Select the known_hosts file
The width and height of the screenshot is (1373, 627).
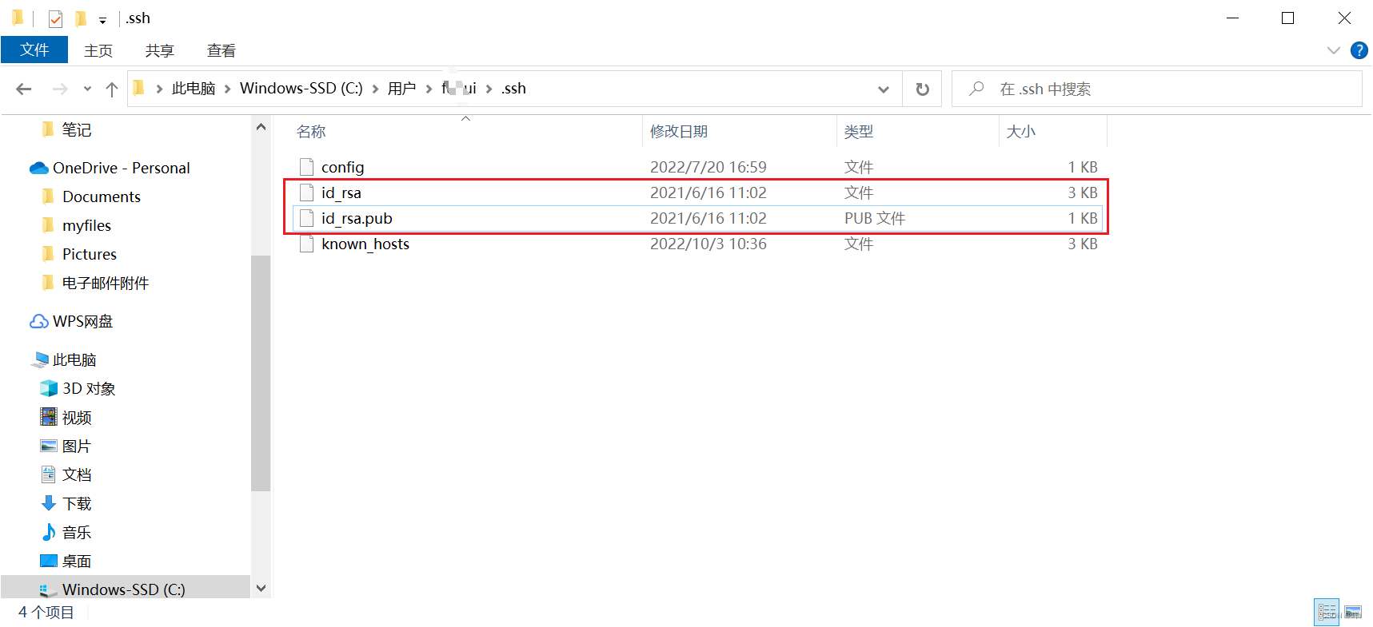pos(696,244)
